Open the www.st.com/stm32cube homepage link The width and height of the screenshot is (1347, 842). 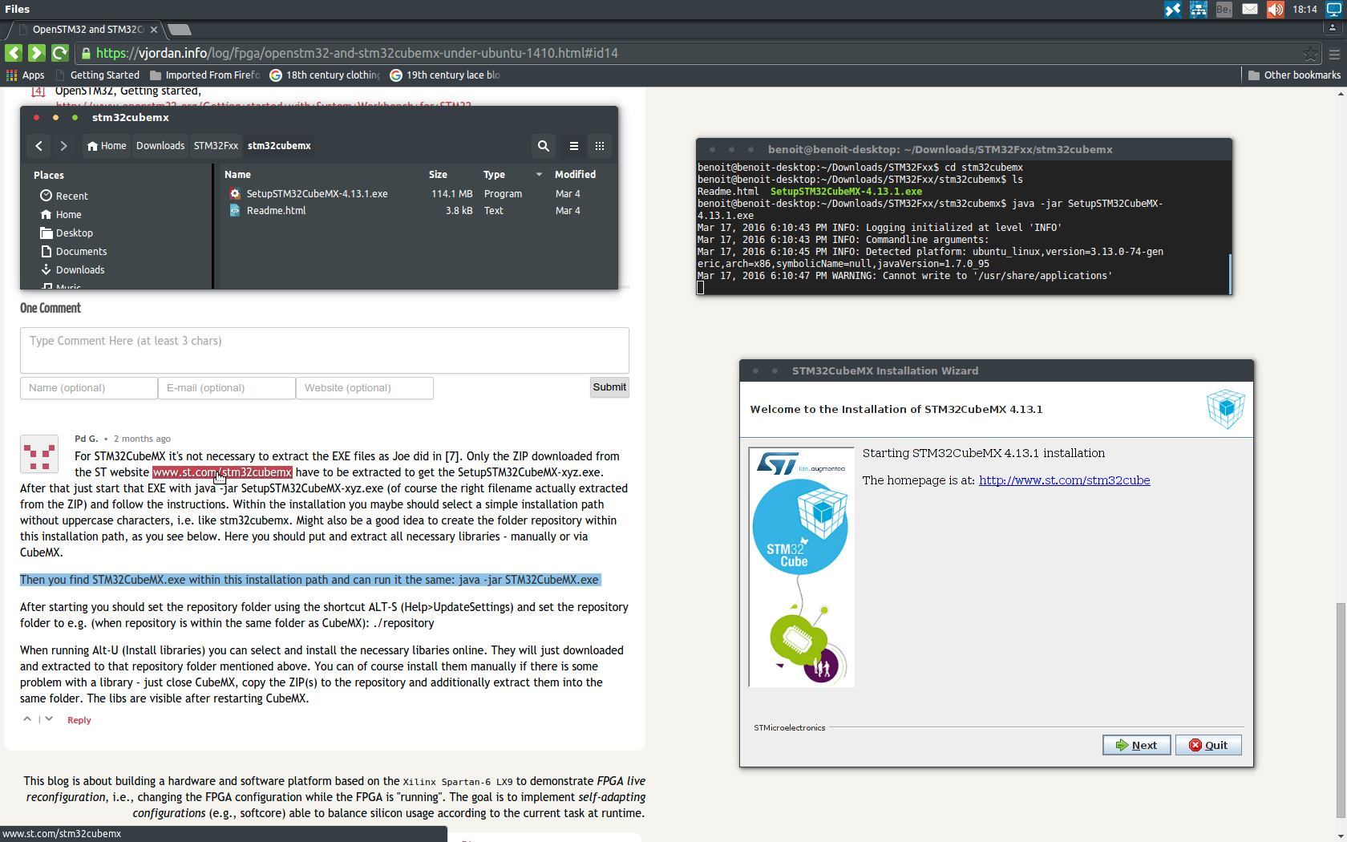(x=1064, y=480)
